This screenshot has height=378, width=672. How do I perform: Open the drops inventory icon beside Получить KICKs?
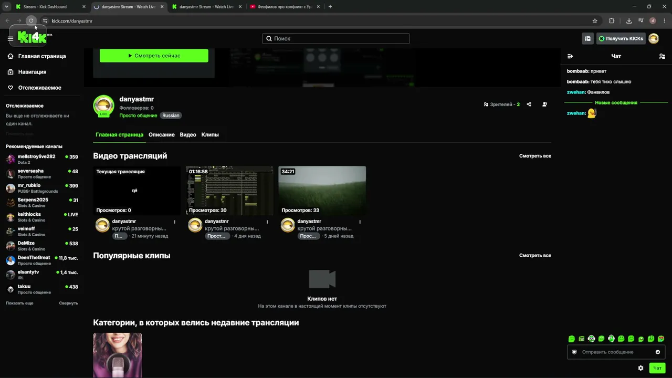[587, 38]
